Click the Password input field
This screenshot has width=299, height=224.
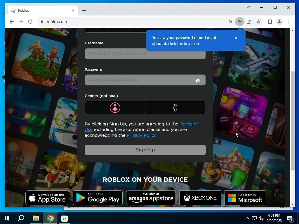pyautogui.click(x=145, y=80)
